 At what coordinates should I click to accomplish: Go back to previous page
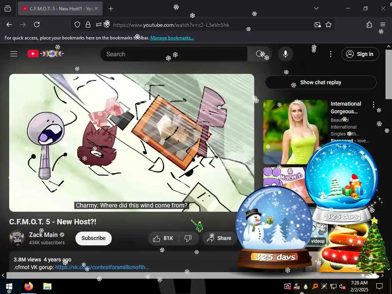coord(9,24)
